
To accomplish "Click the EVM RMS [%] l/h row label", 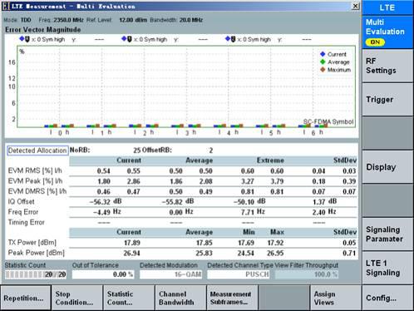I will tap(35, 170).
